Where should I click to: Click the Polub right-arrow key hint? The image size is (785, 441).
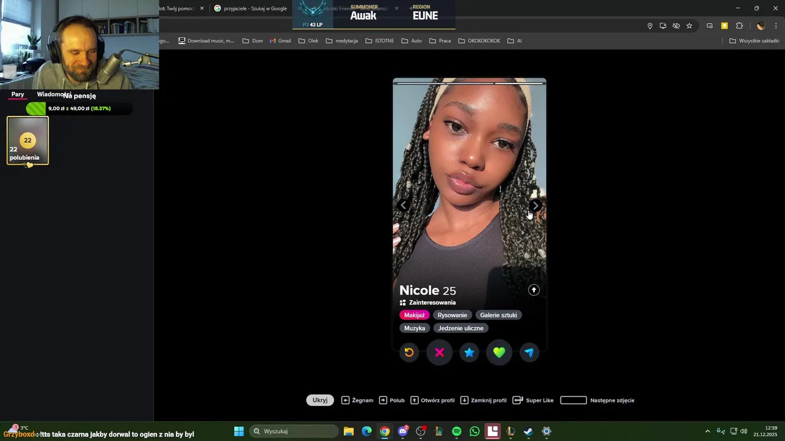[x=392, y=400]
